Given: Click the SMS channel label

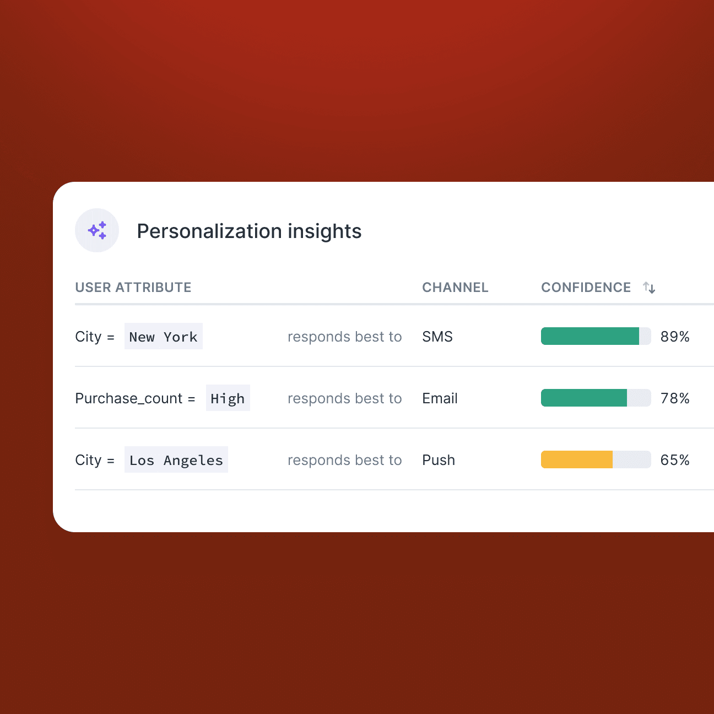Looking at the screenshot, I should click(437, 336).
